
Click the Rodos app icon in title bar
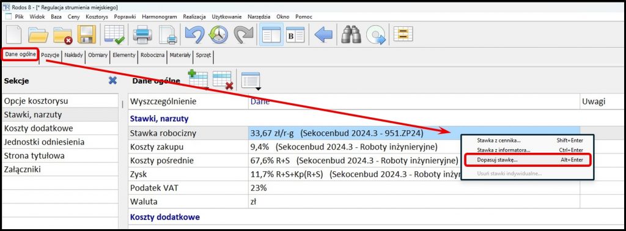pyautogui.click(x=6, y=7)
